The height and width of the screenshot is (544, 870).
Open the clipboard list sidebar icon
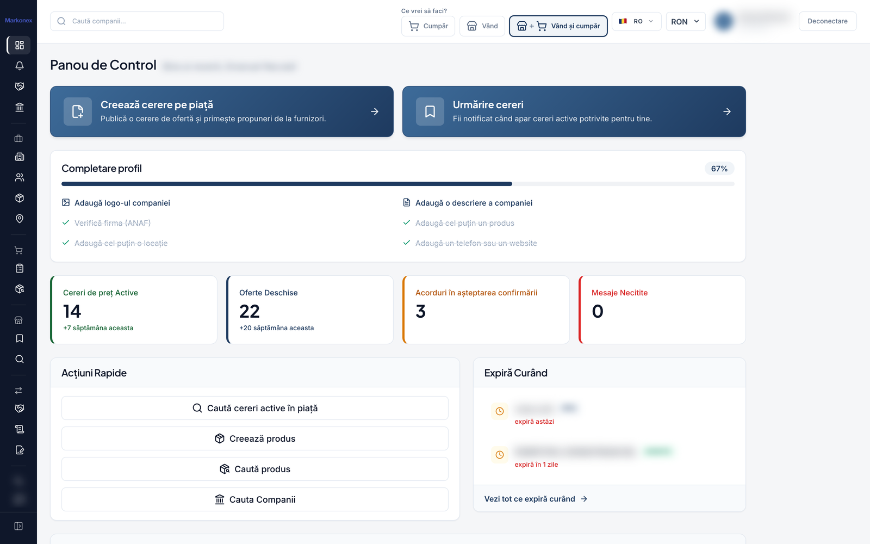coord(19,268)
